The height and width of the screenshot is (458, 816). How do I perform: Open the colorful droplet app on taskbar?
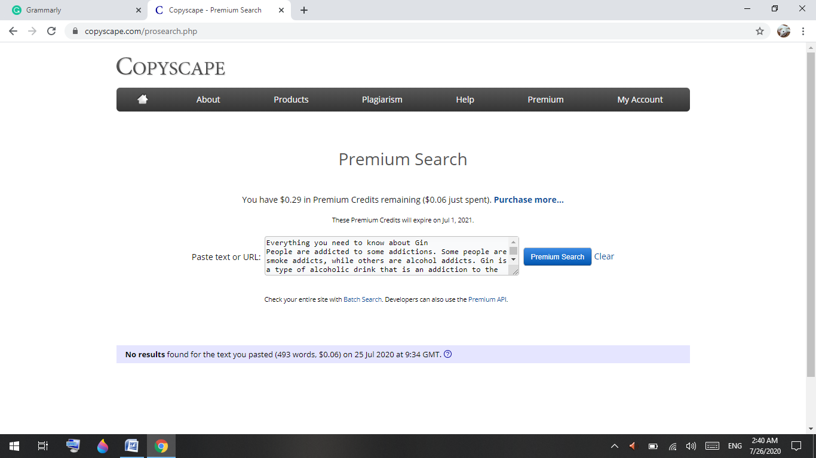coord(102,446)
